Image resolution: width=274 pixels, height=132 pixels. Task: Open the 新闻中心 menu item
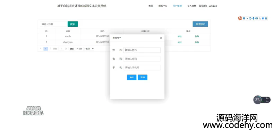point(163,6)
